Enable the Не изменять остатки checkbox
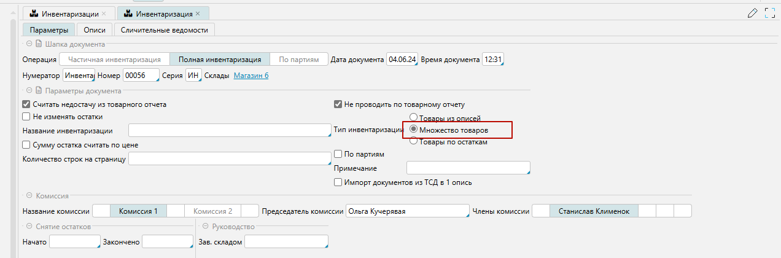 click(x=26, y=116)
